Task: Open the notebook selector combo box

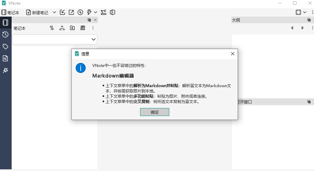Action: tap(55, 39)
